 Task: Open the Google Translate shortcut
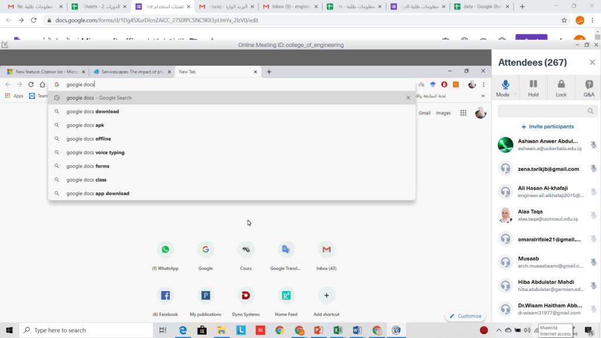click(x=286, y=249)
